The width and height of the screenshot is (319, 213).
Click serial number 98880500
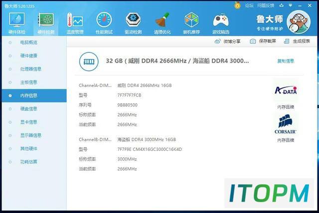pos(128,105)
